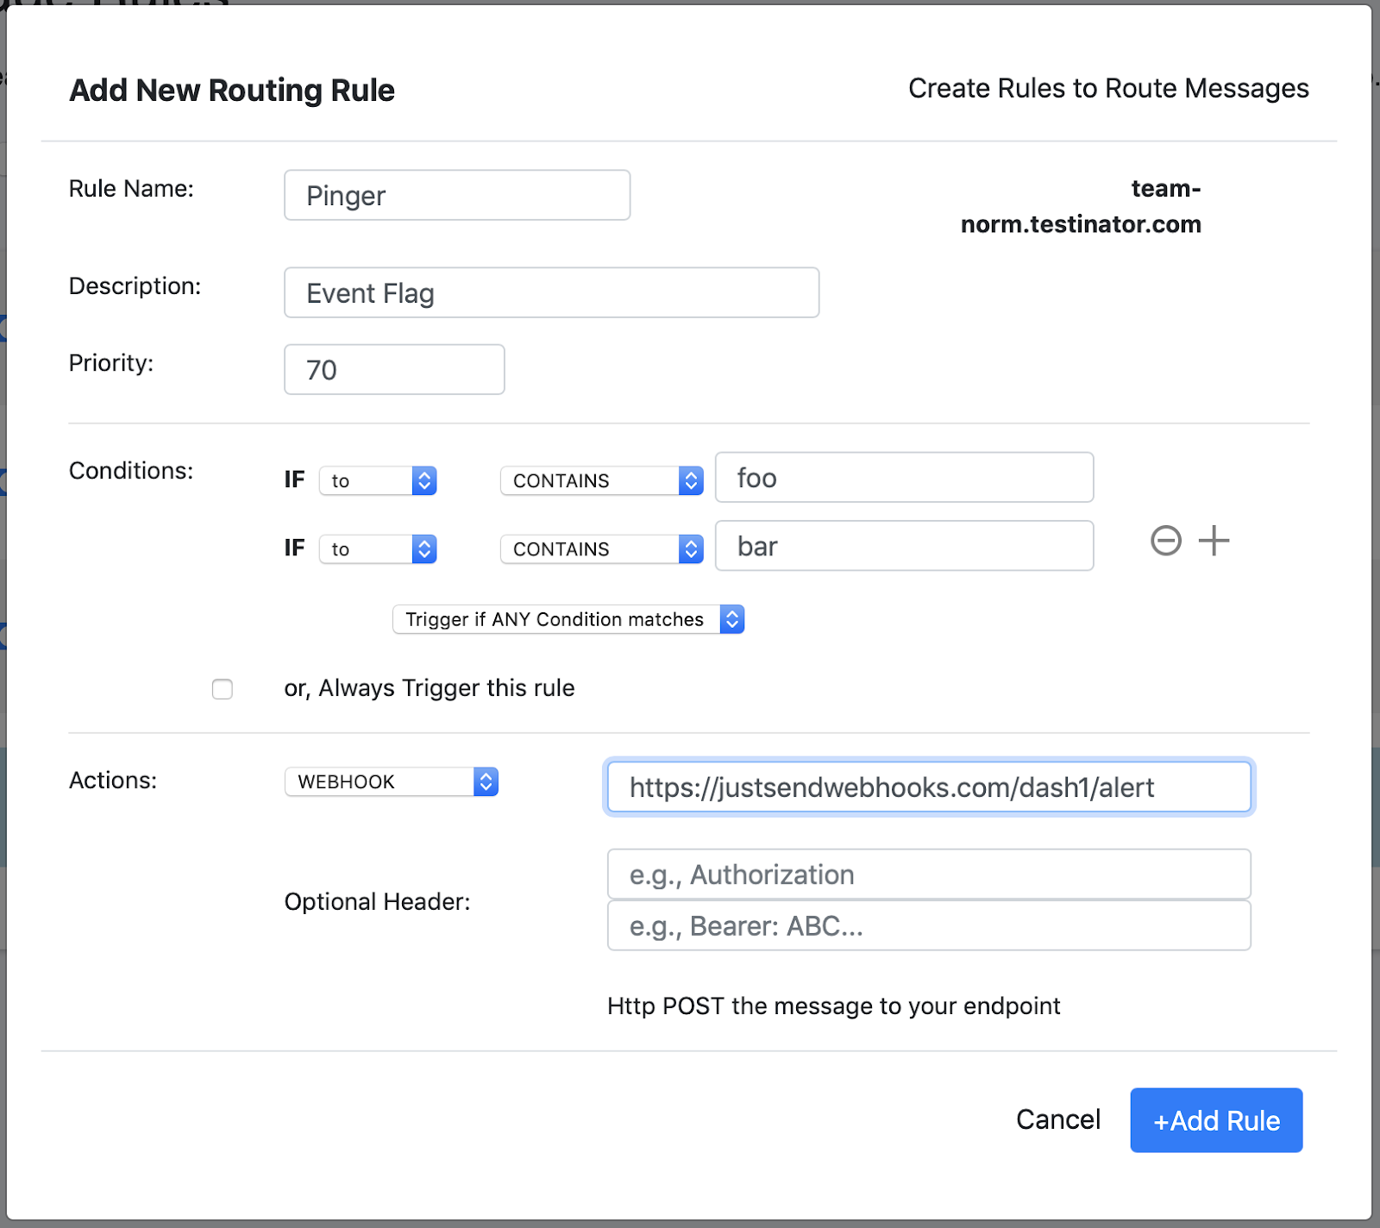Open the second CONTAINS operator dropdown

tap(601, 549)
